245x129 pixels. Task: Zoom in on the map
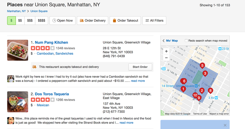point(166,51)
